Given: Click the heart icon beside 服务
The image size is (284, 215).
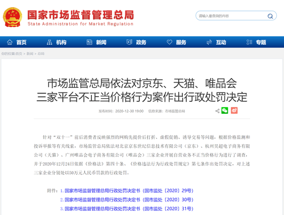Looking at the screenshot, I should (x=169, y=42).
